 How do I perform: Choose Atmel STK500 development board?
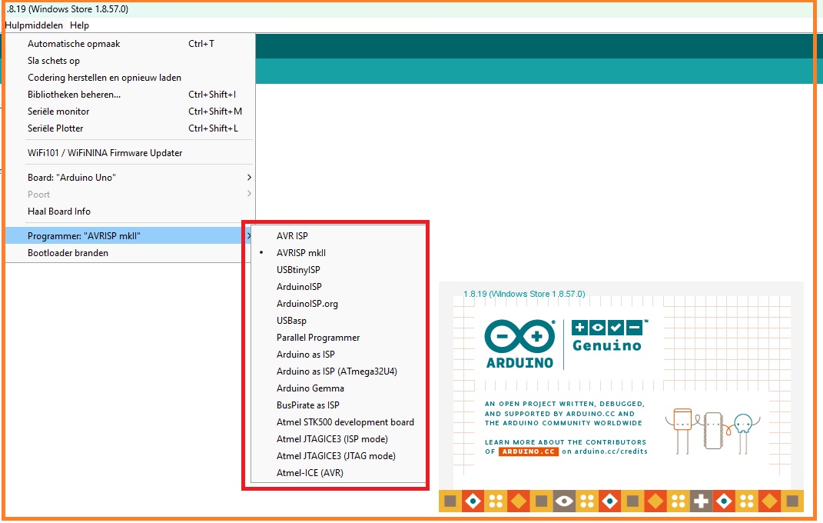tap(339, 421)
